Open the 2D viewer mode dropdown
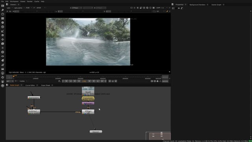This screenshot has width=252, height=142. (161, 11)
